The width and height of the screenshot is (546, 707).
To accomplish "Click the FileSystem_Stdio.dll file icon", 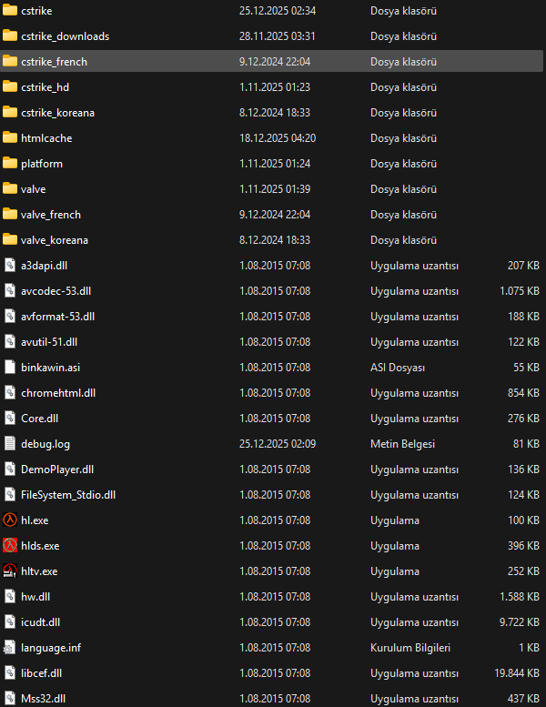I will [x=10, y=495].
